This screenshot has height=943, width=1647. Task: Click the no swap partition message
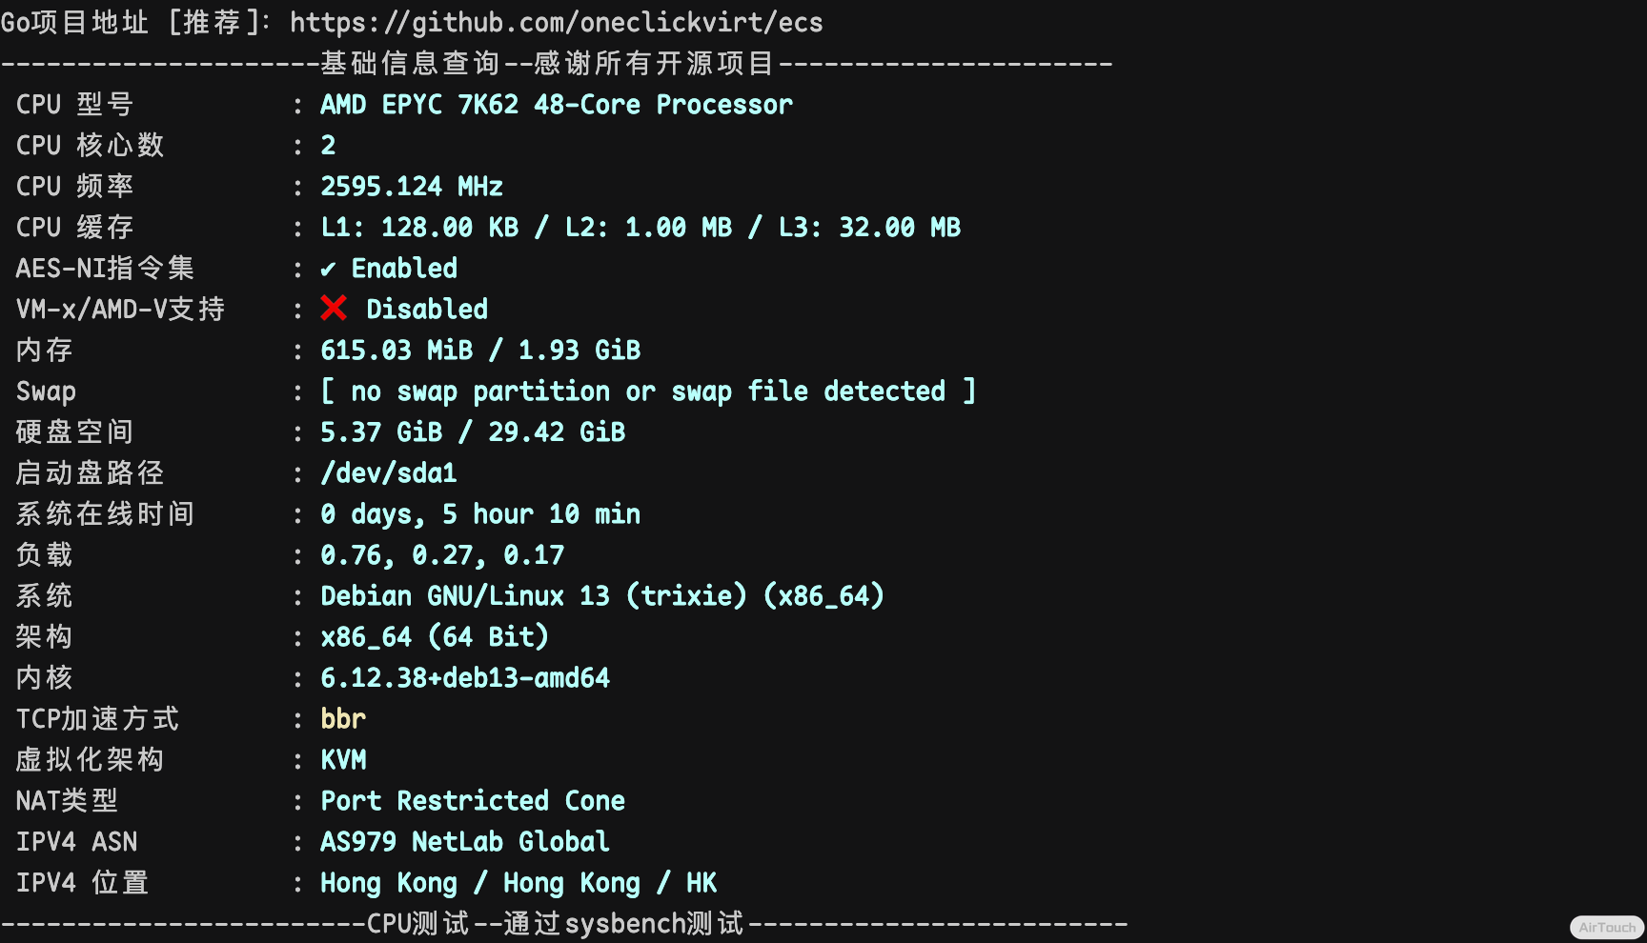648,391
